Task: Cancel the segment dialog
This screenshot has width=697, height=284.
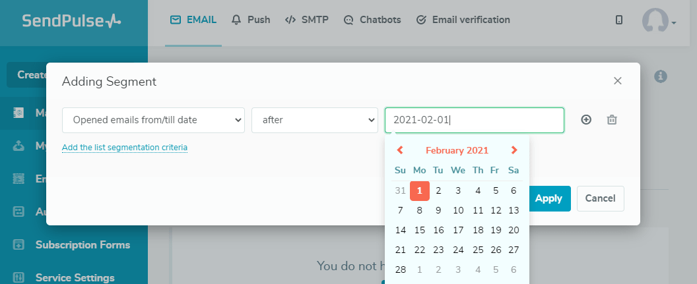Action: pyautogui.click(x=600, y=198)
